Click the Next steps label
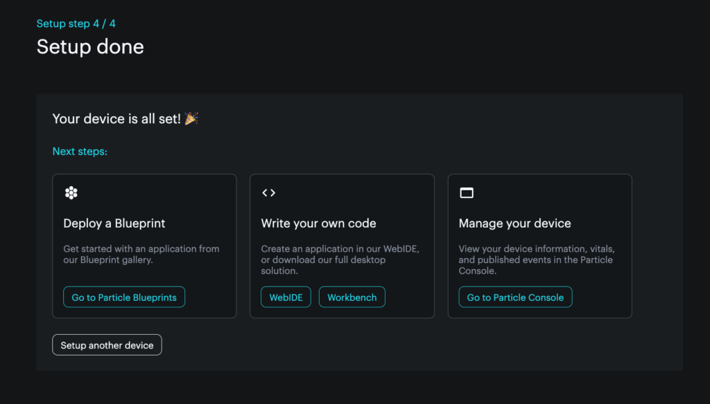The width and height of the screenshot is (710, 404). [x=80, y=151]
